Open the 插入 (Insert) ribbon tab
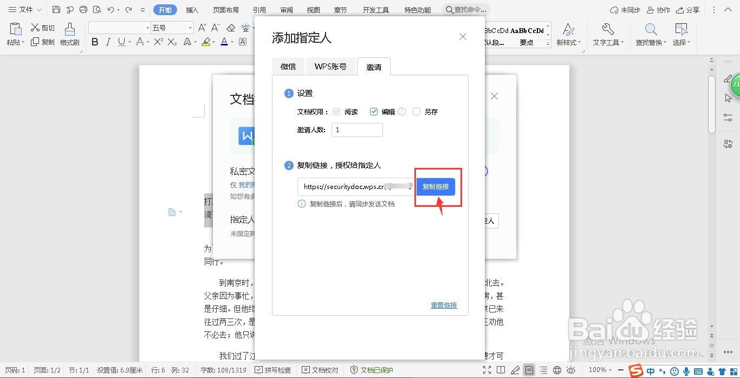The height and width of the screenshot is (378, 740). pyautogui.click(x=192, y=10)
